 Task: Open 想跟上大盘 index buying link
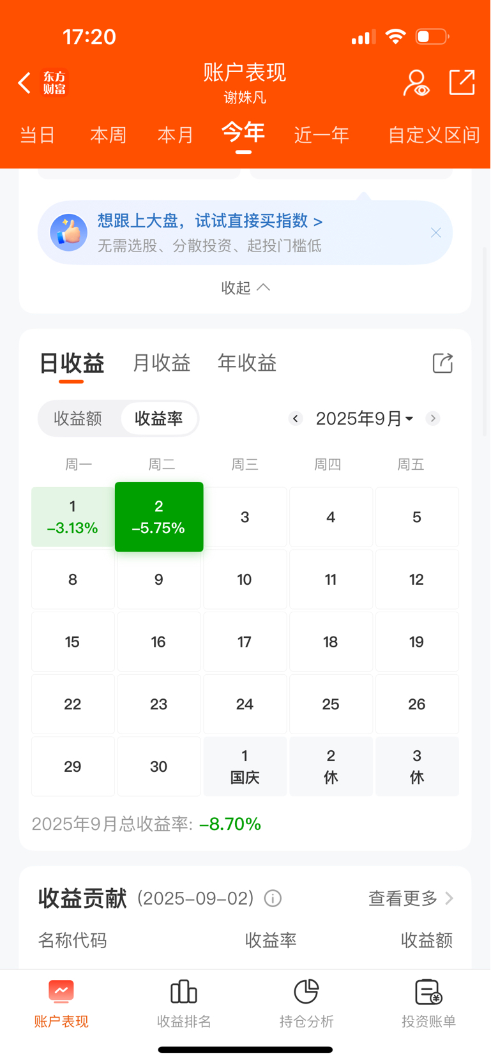pos(210,221)
